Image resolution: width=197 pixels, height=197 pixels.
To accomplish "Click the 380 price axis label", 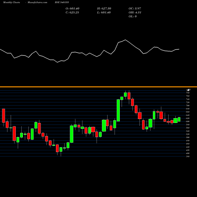I will pyautogui.click(x=188, y=156).
